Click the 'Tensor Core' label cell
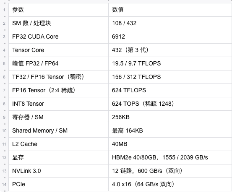This screenshot has height=193, width=232. [58, 50]
